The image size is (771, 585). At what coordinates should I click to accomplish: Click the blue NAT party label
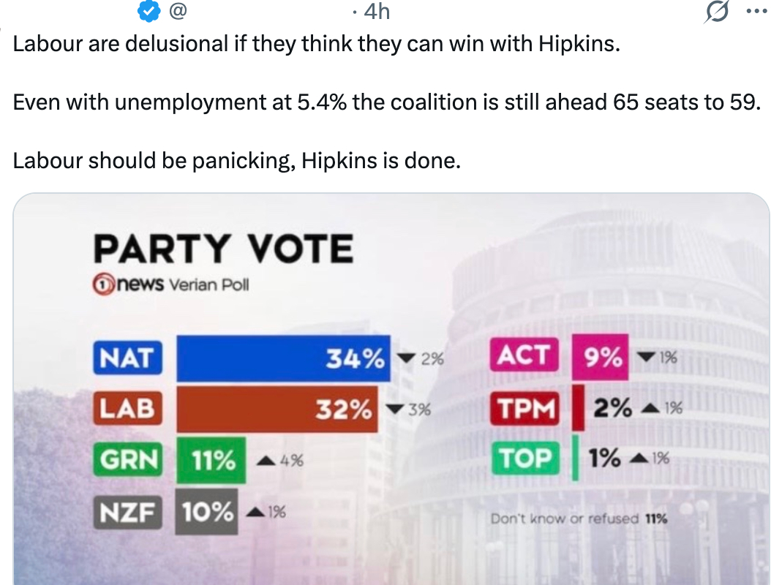tap(126, 358)
